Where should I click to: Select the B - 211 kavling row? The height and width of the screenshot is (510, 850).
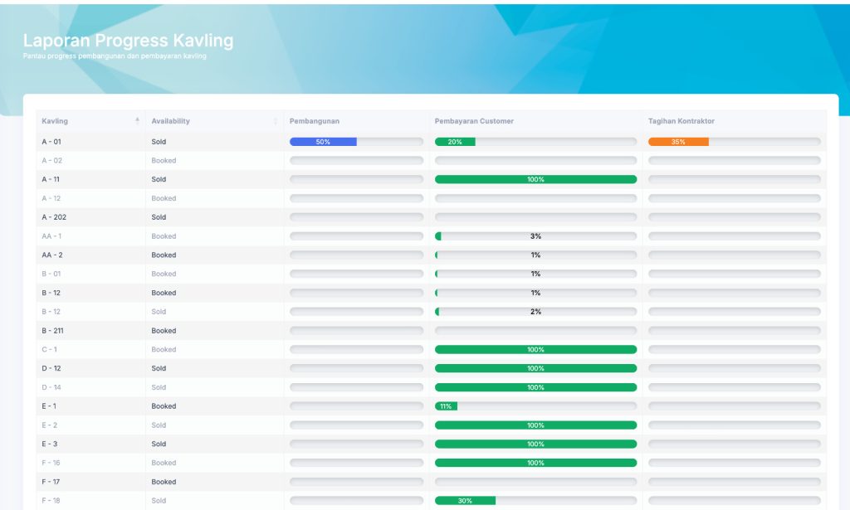[x=54, y=331]
